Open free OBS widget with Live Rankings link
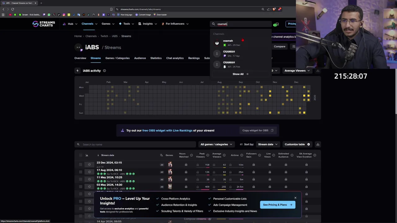This screenshot has width=397, height=223. [167, 130]
